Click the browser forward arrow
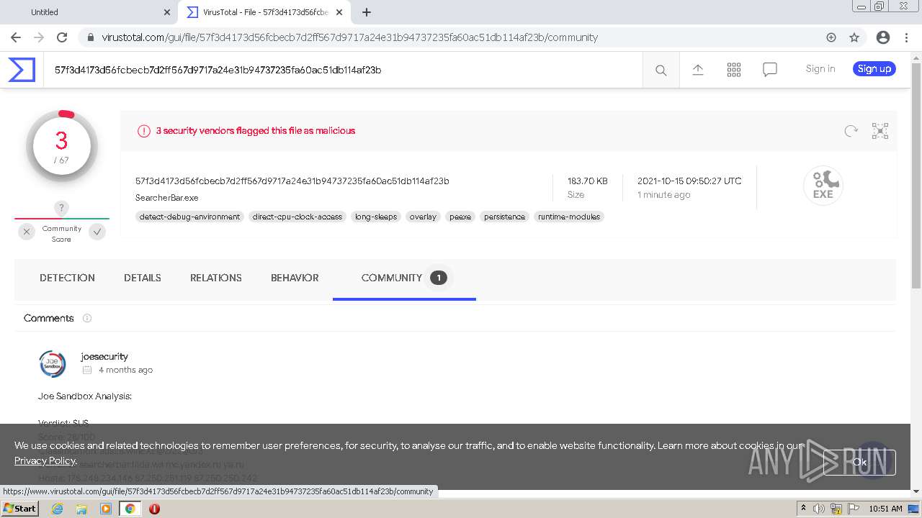 point(39,37)
